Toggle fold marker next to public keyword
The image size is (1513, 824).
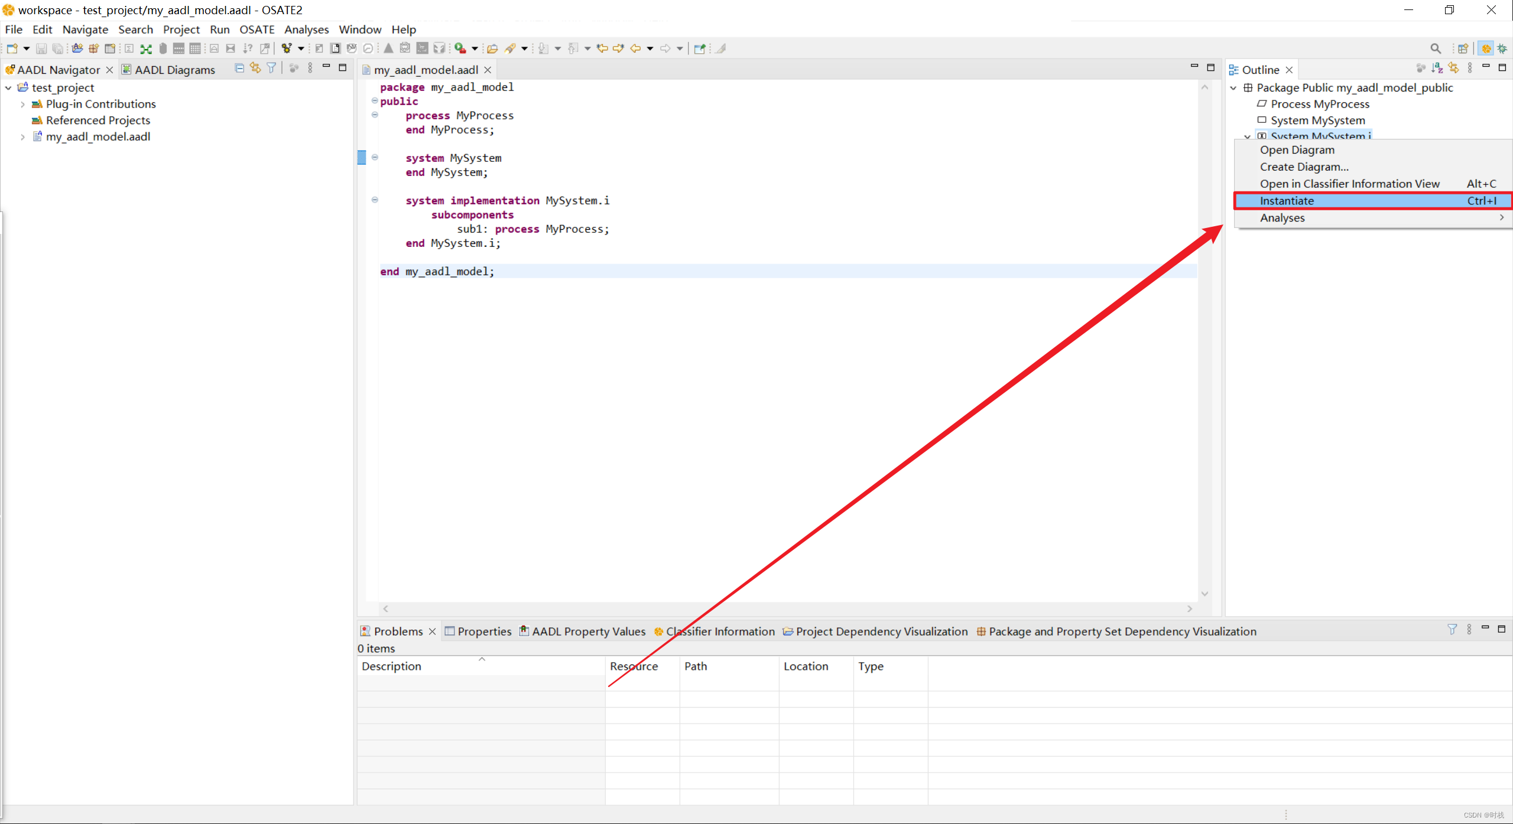375,101
